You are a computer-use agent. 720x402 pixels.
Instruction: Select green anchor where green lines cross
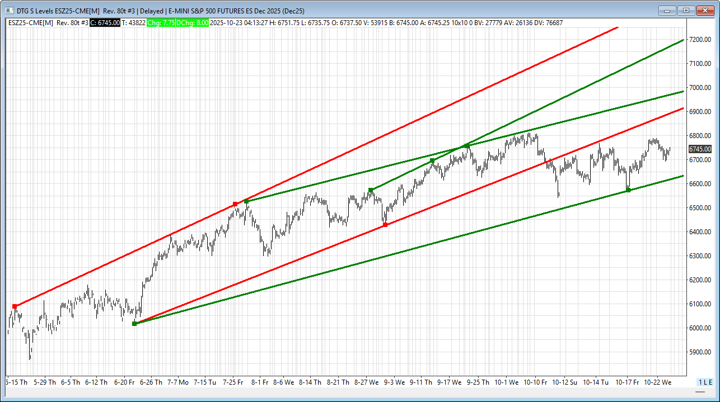pos(467,146)
